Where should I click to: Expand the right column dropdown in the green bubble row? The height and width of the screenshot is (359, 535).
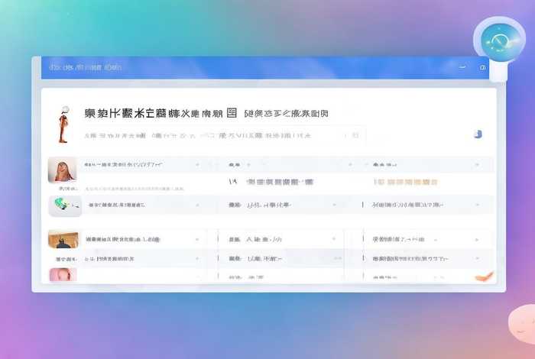(x=478, y=205)
